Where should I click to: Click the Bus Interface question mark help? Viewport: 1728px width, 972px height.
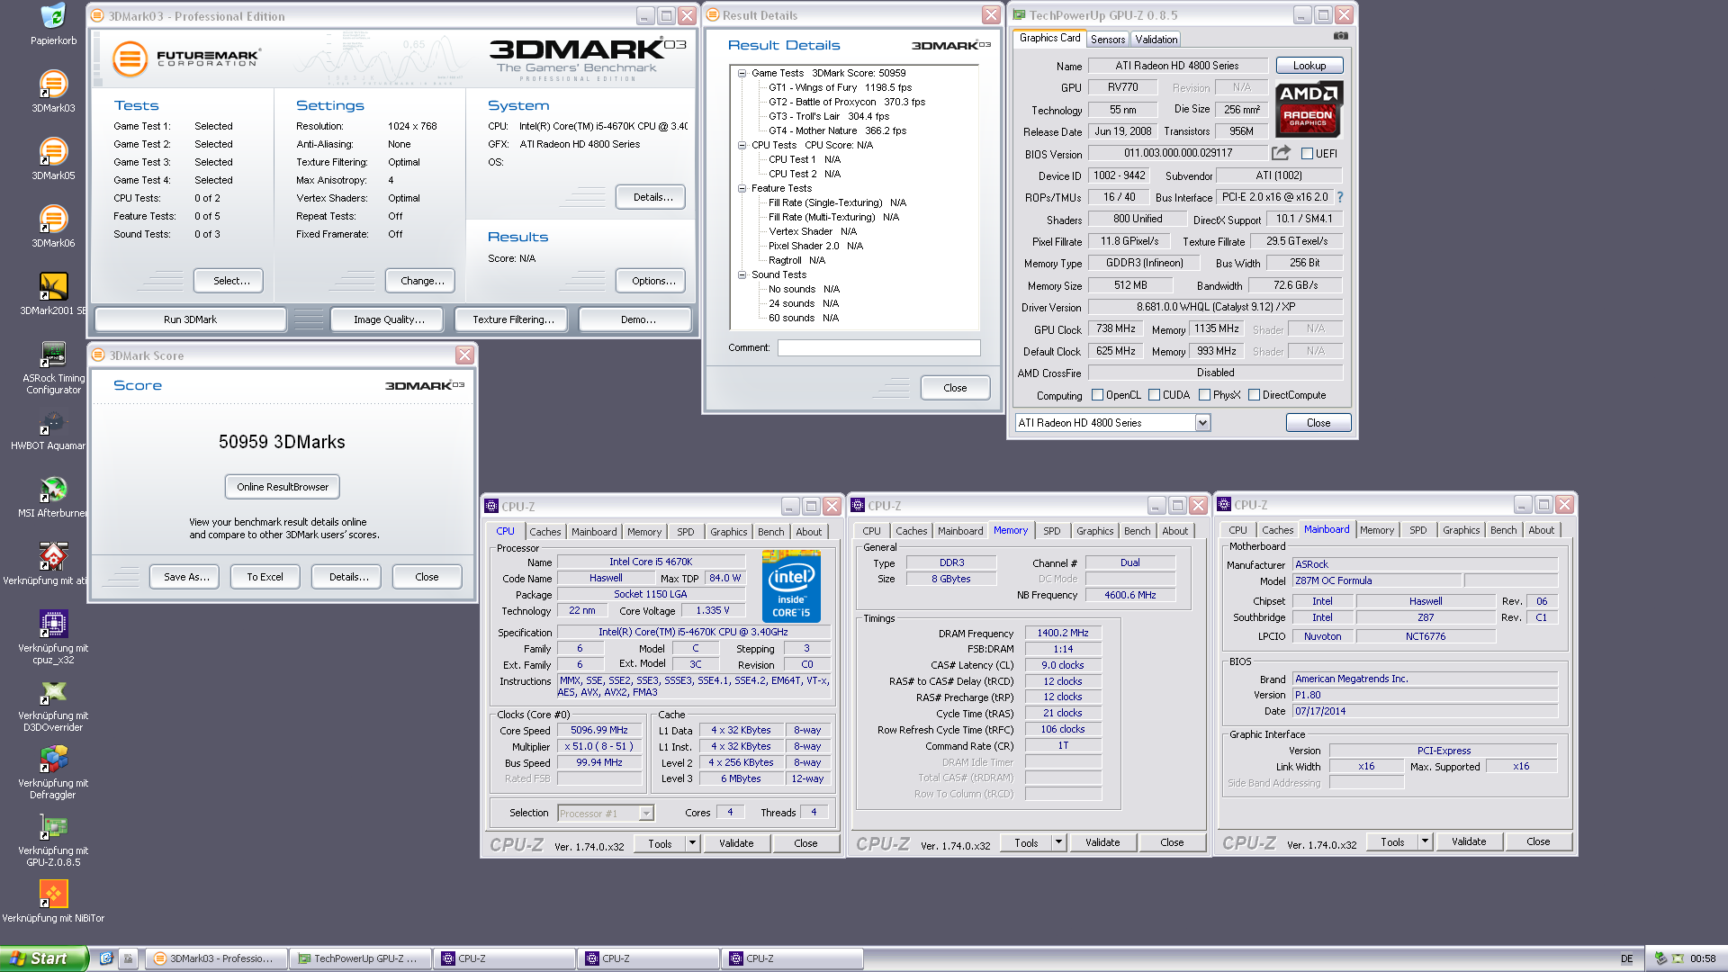pyautogui.click(x=1339, y=197)
